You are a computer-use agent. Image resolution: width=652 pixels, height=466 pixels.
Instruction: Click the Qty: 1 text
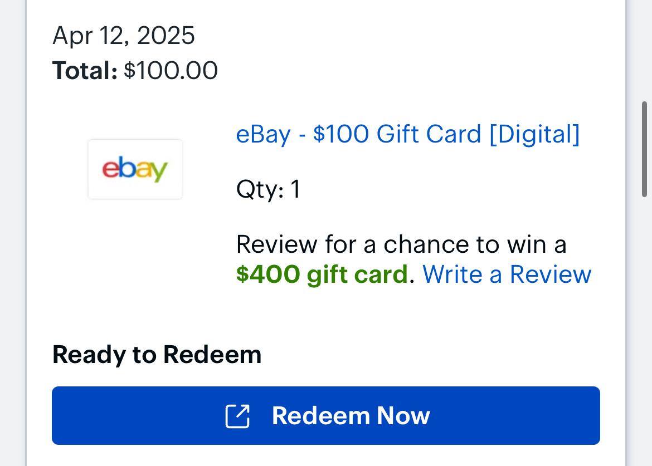tap(268, 189)
